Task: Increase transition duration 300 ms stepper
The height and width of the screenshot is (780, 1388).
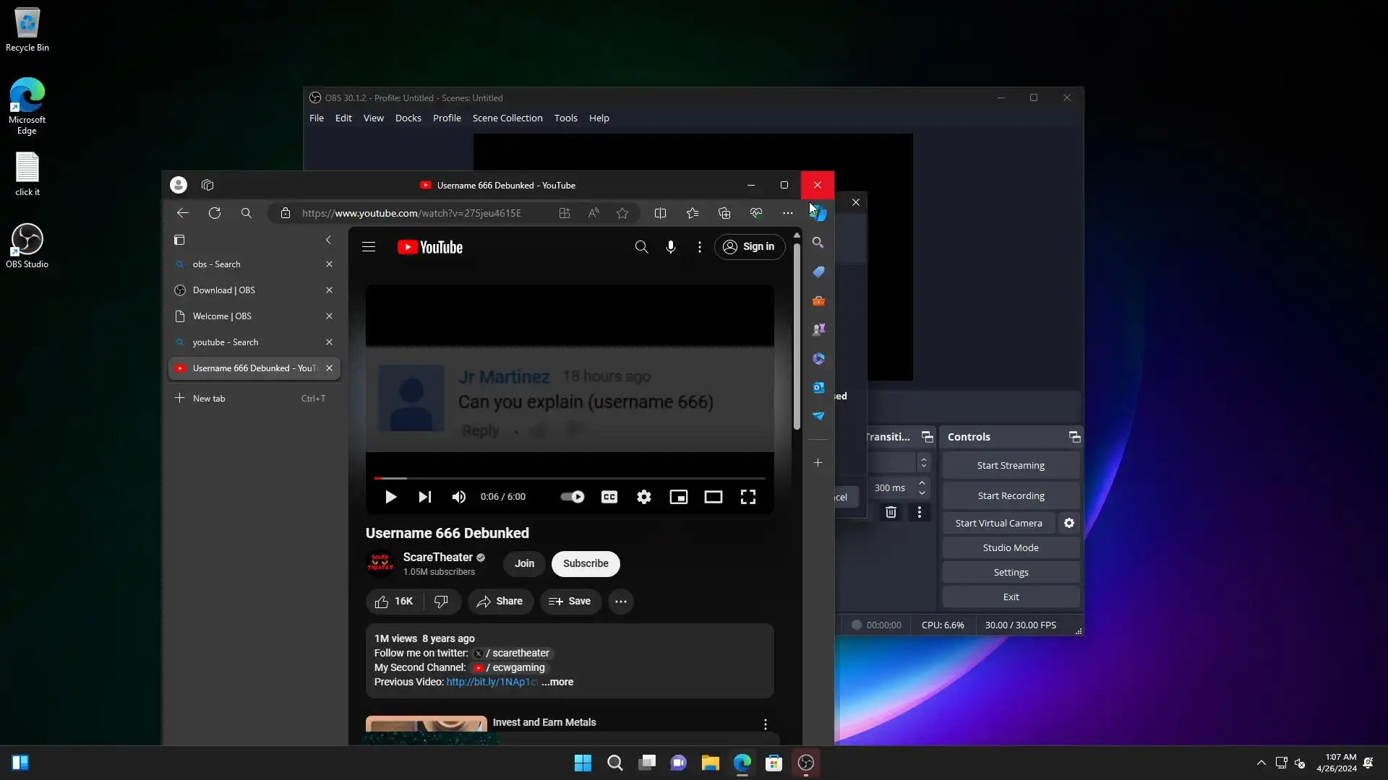Action: [x=922, y=482]
